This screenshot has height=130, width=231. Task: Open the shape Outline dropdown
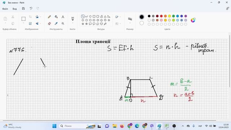click(x=118, y=17)
